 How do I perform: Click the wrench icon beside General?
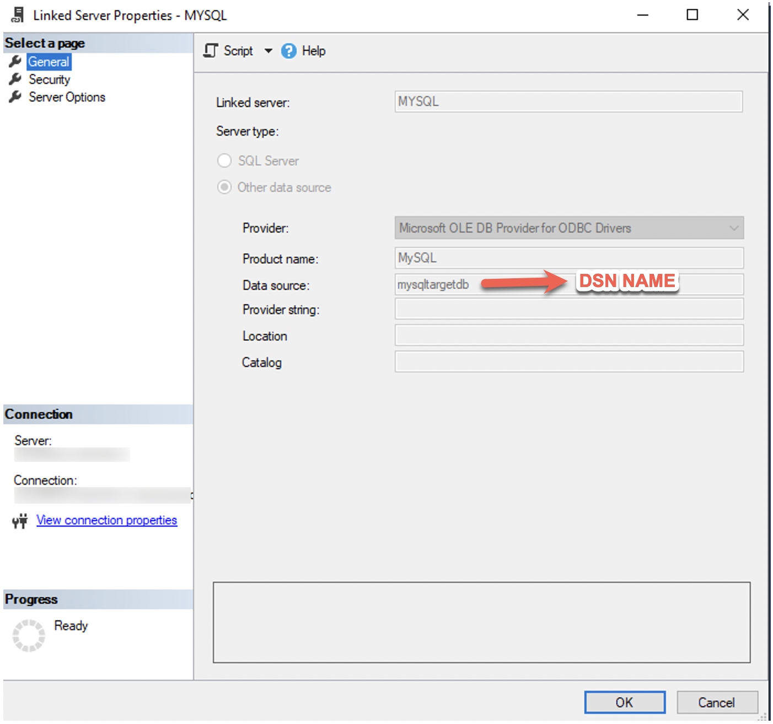15,61
